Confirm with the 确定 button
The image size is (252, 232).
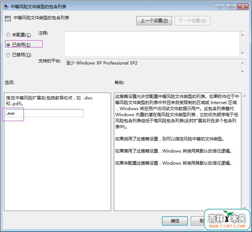pos(175,221)
